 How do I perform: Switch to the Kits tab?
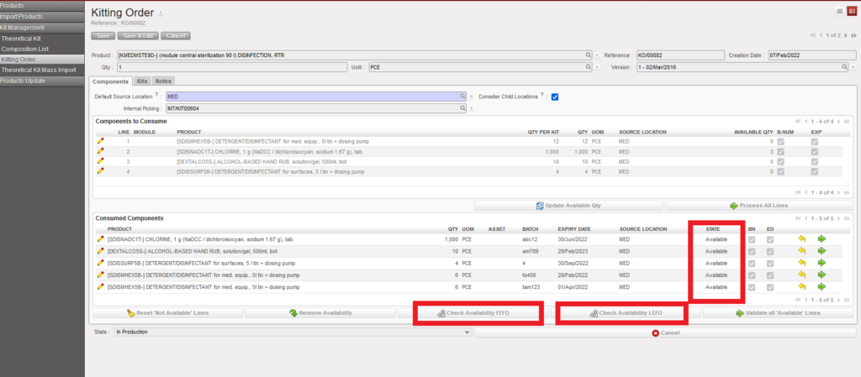click(142, 81)
